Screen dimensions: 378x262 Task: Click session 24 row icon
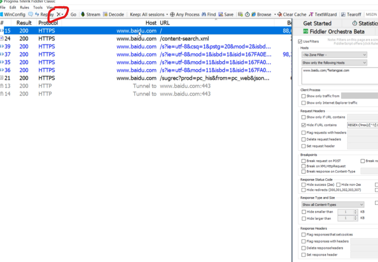(2, 38)
